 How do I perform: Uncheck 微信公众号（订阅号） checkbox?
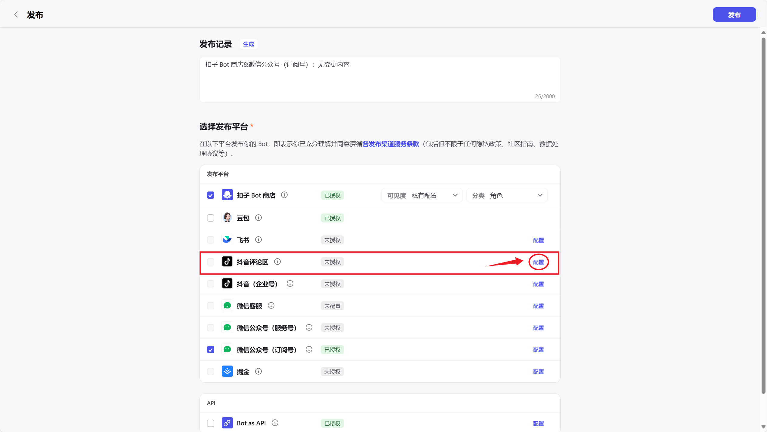point(211,350)
